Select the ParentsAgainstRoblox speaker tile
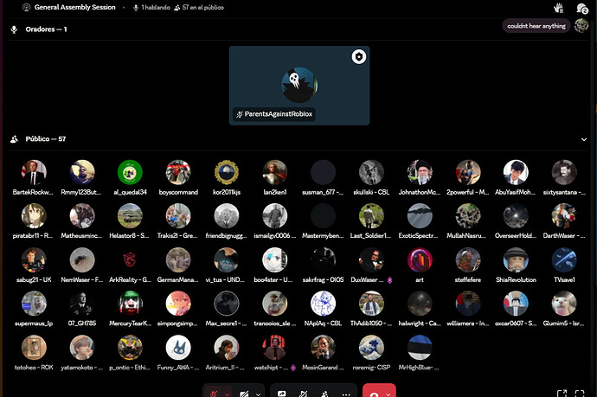This screenshot has height=397, width=597. point(299,86)
